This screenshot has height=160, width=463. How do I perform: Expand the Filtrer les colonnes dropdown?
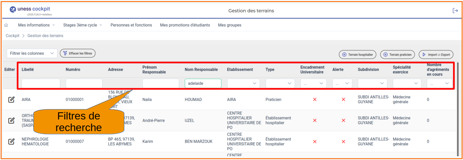pos(32,53)
